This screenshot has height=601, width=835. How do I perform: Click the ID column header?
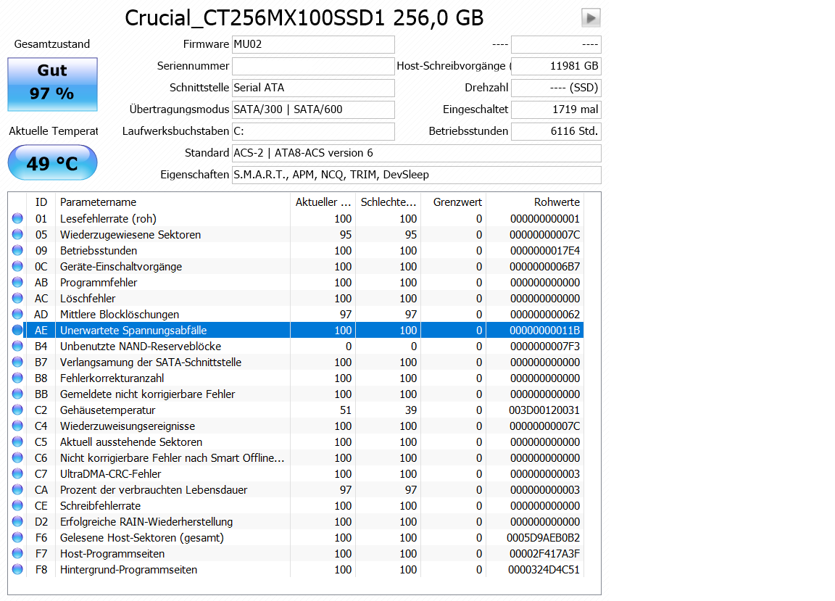coord(41,202)
